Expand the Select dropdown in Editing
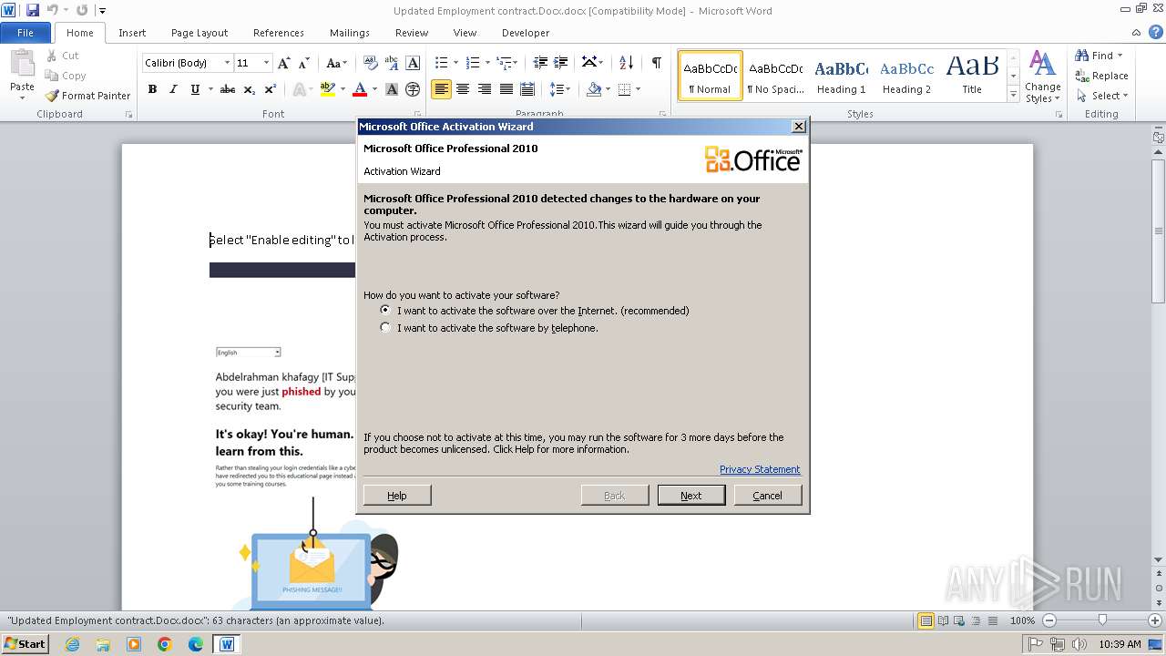The height and width of the screenshot is (656, 1166). [x=1101, y=96]
